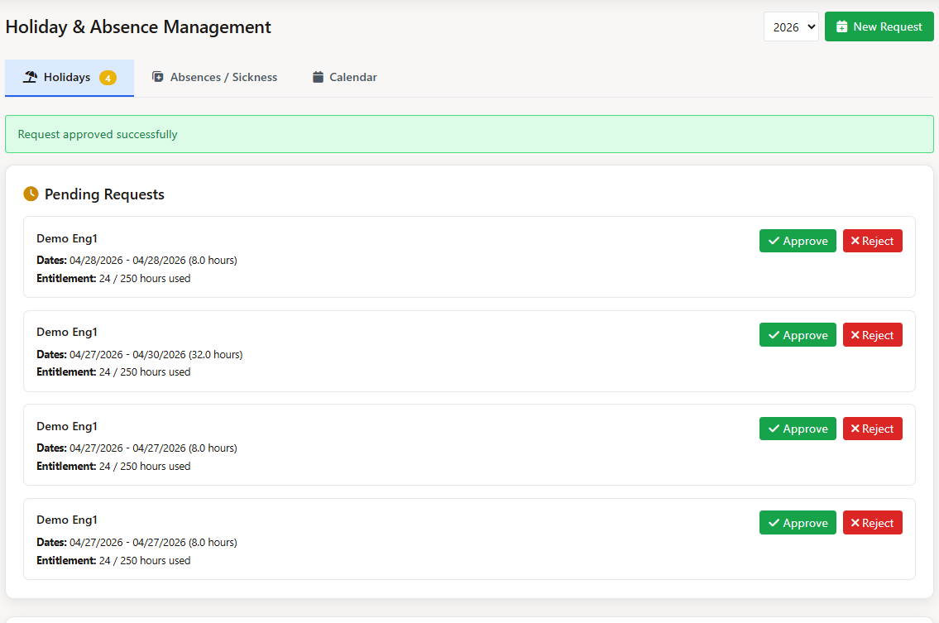Click the entitlement line in the 04/28/2026 request
The height and width of the screenshot is (623, 939).
114,279
